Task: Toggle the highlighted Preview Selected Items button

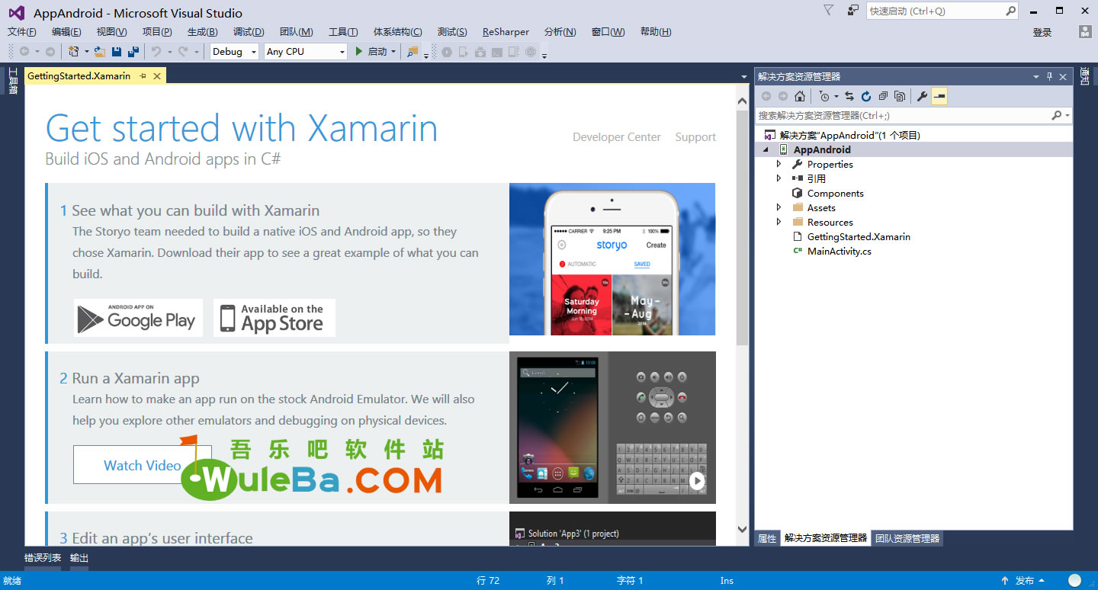Action: tap(939, 96)
